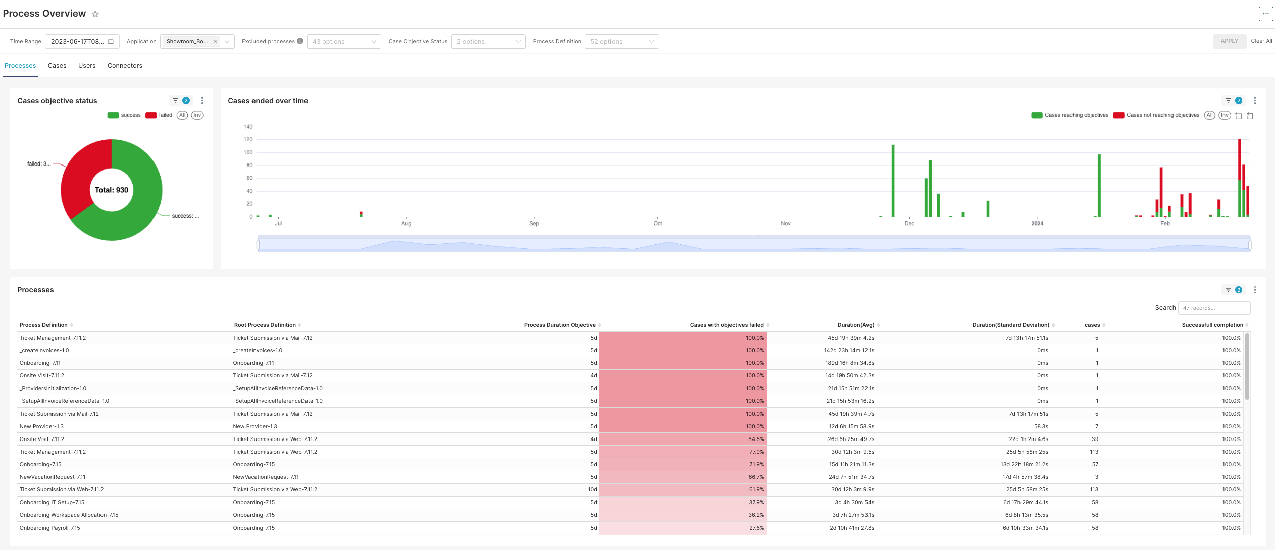Grab the right handle of time range slider
Image resolution: width=1275 pixels, height=550 pixels.
(x=1250, y=245)
